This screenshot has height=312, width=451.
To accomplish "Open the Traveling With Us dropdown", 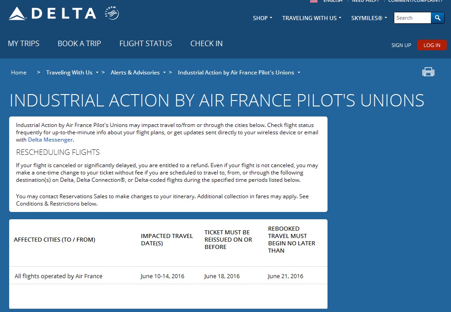I will [311, 18].
